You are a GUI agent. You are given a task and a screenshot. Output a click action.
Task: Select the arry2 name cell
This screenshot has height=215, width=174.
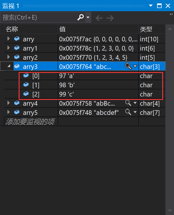[30, 58]
